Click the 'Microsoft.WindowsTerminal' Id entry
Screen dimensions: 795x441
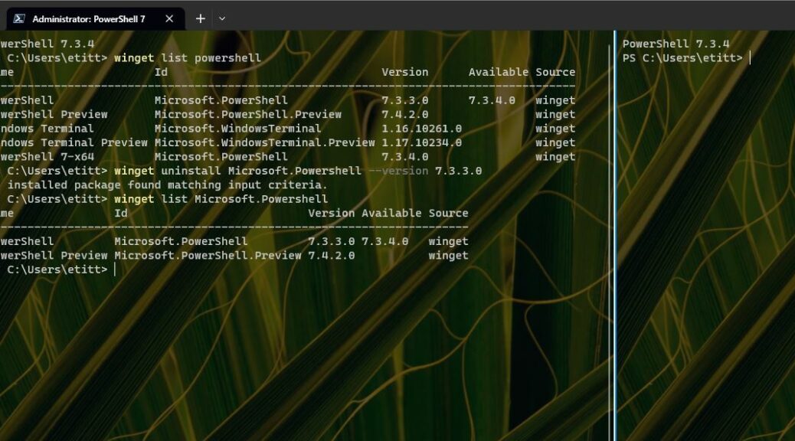tap(237, 129)
